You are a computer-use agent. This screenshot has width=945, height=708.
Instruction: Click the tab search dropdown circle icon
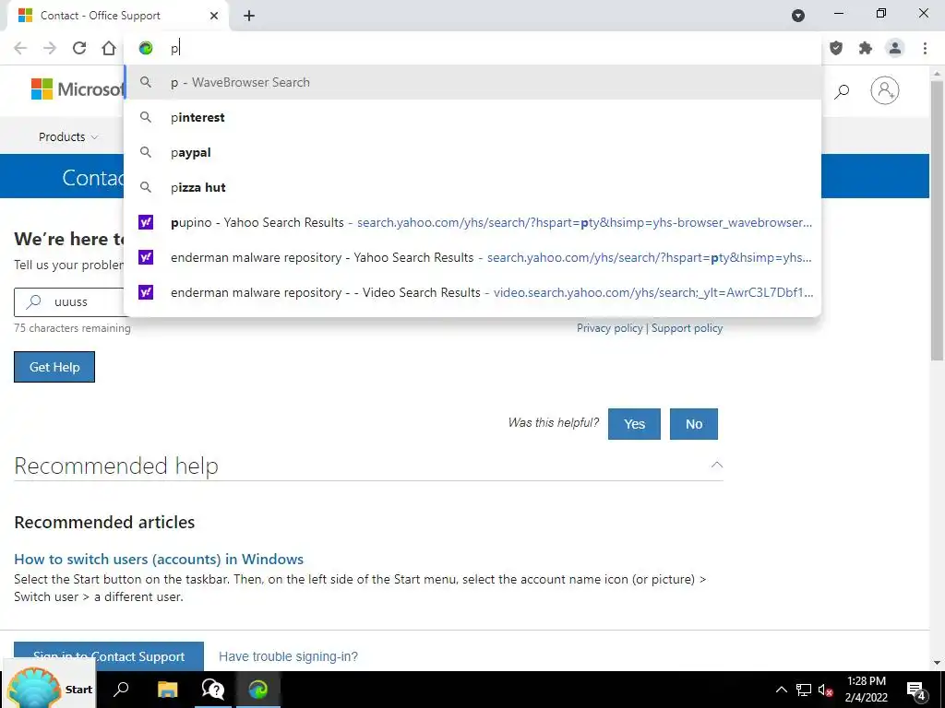click(798, 16)
